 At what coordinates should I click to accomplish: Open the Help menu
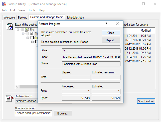(42, 10)
